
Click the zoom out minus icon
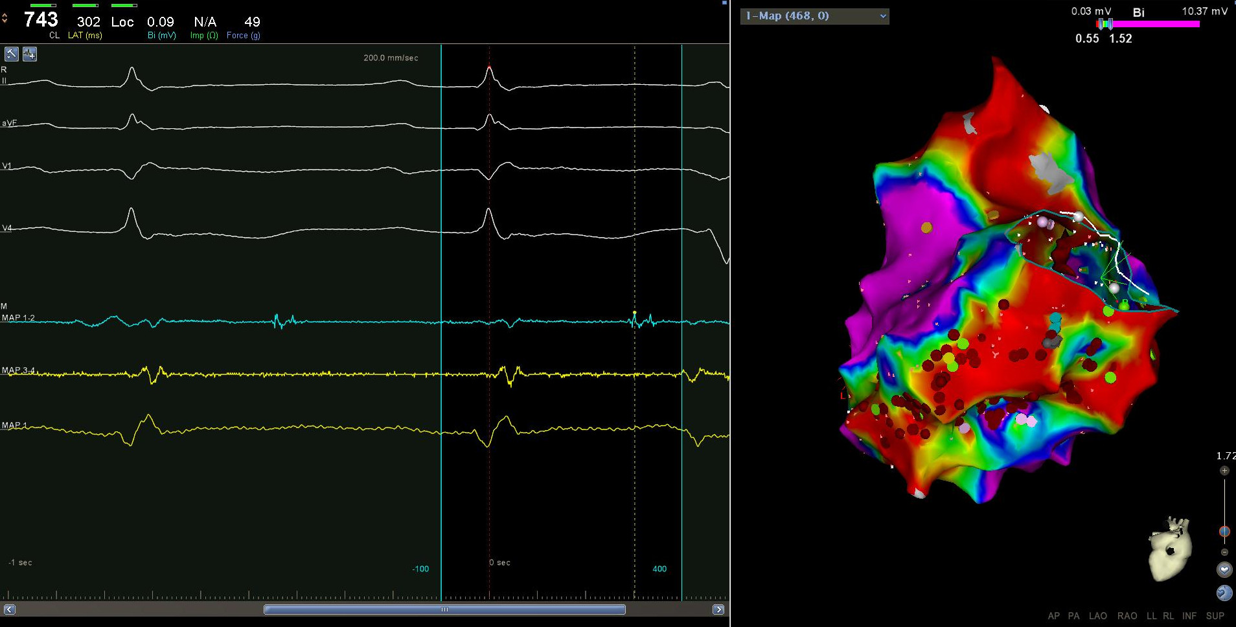click(x=1224, y=553)
